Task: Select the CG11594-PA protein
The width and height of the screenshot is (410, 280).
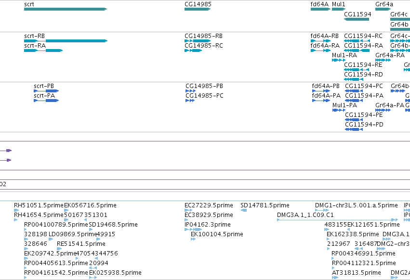Action: pyautogui.click(x=354, y=101)
